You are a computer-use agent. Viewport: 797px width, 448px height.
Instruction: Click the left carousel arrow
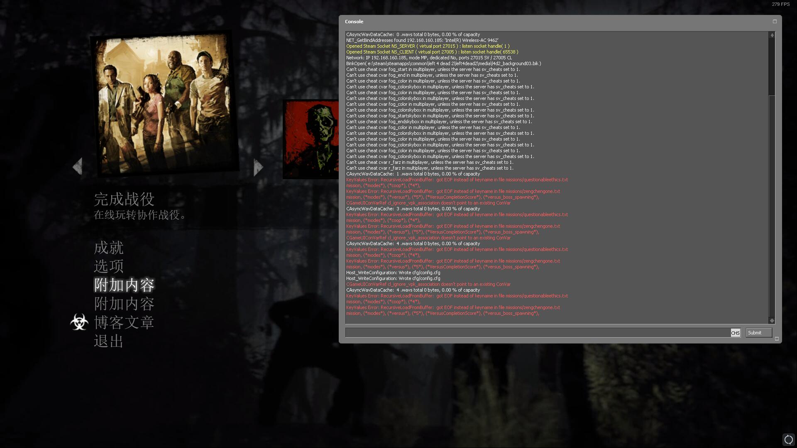[x=77, y=167]
